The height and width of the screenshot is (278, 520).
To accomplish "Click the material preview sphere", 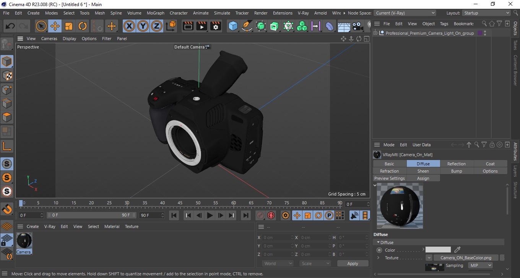I will pyautogui.click(x=400, y=205).
